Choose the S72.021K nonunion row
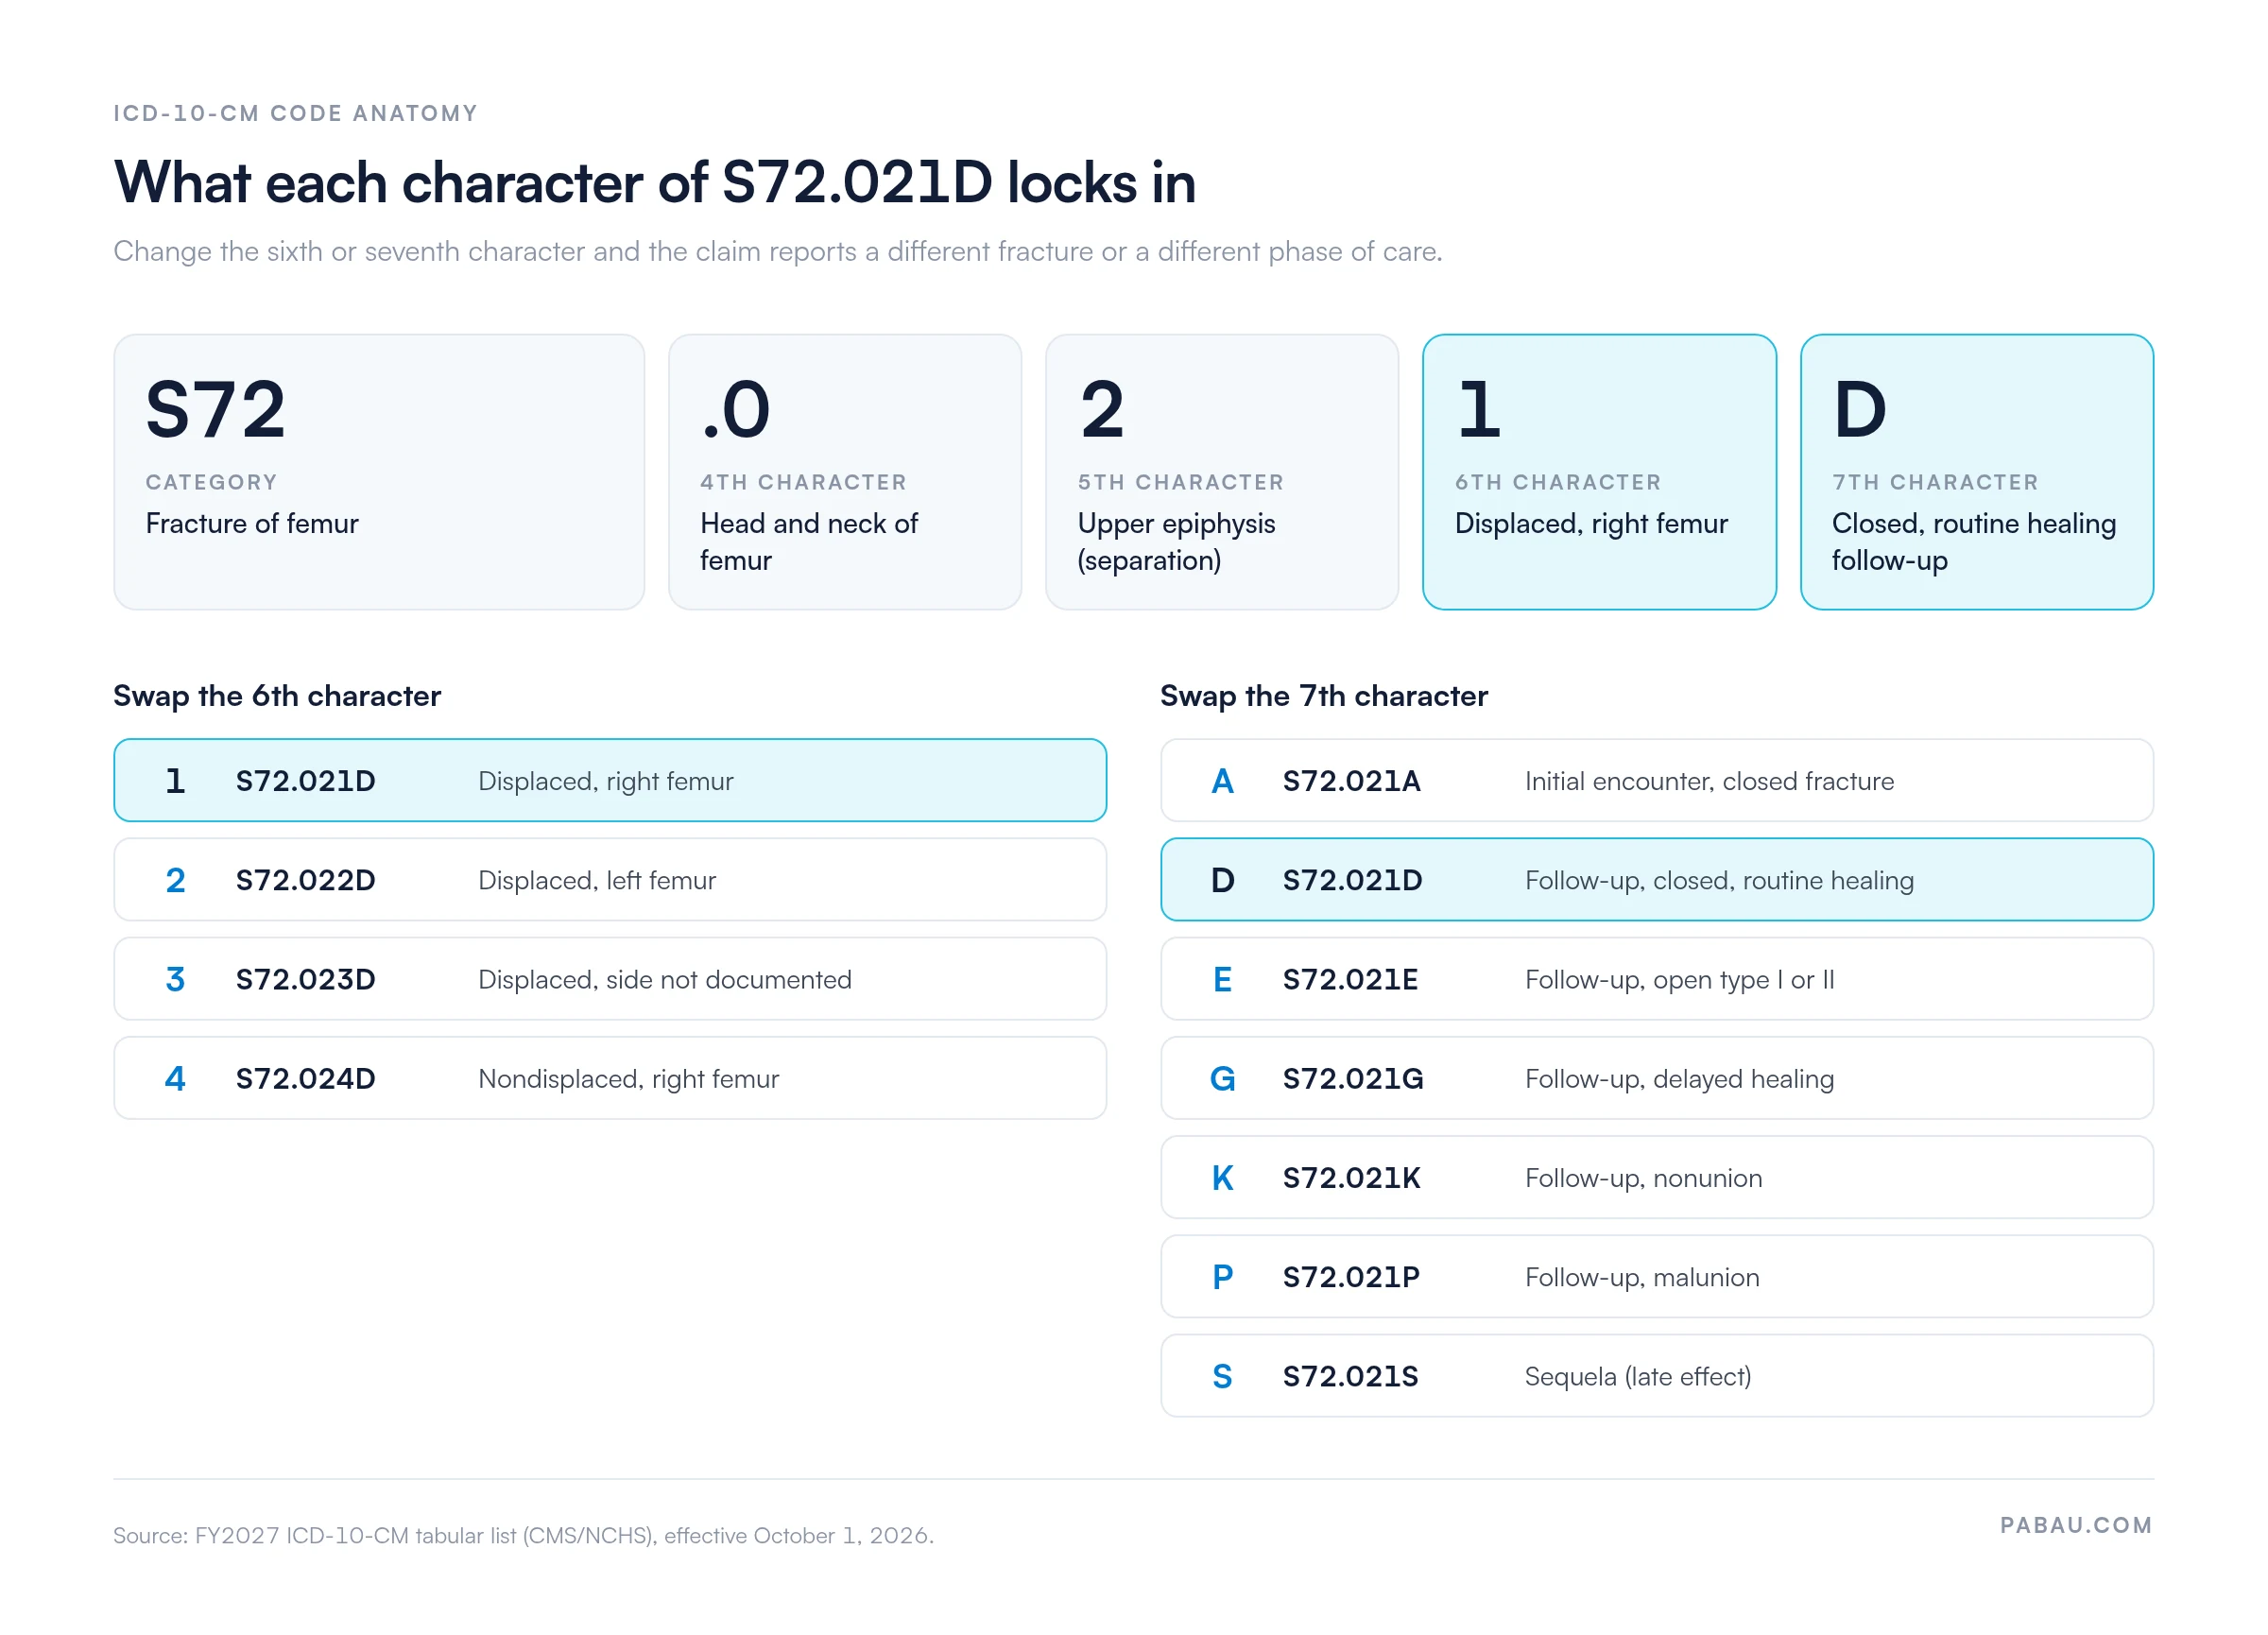This screenshot has width=2268, height=1635. (1657, 1177)
